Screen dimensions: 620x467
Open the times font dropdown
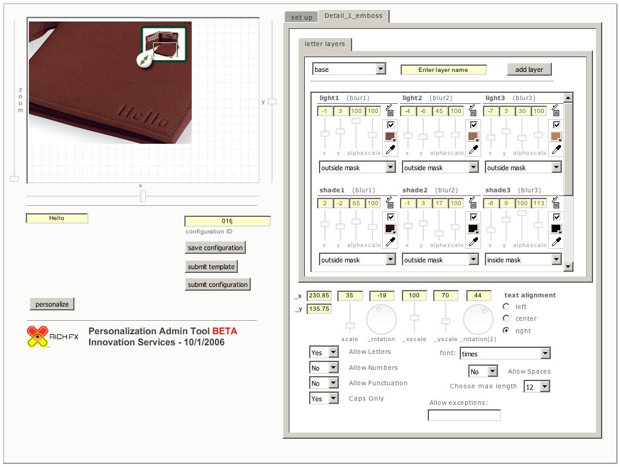tap(505, 353)
